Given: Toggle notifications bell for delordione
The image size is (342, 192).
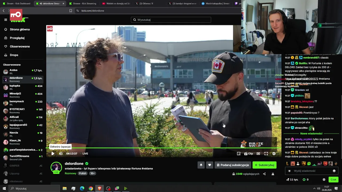Looking at the screenshot, I should click(x=201, y=165).
